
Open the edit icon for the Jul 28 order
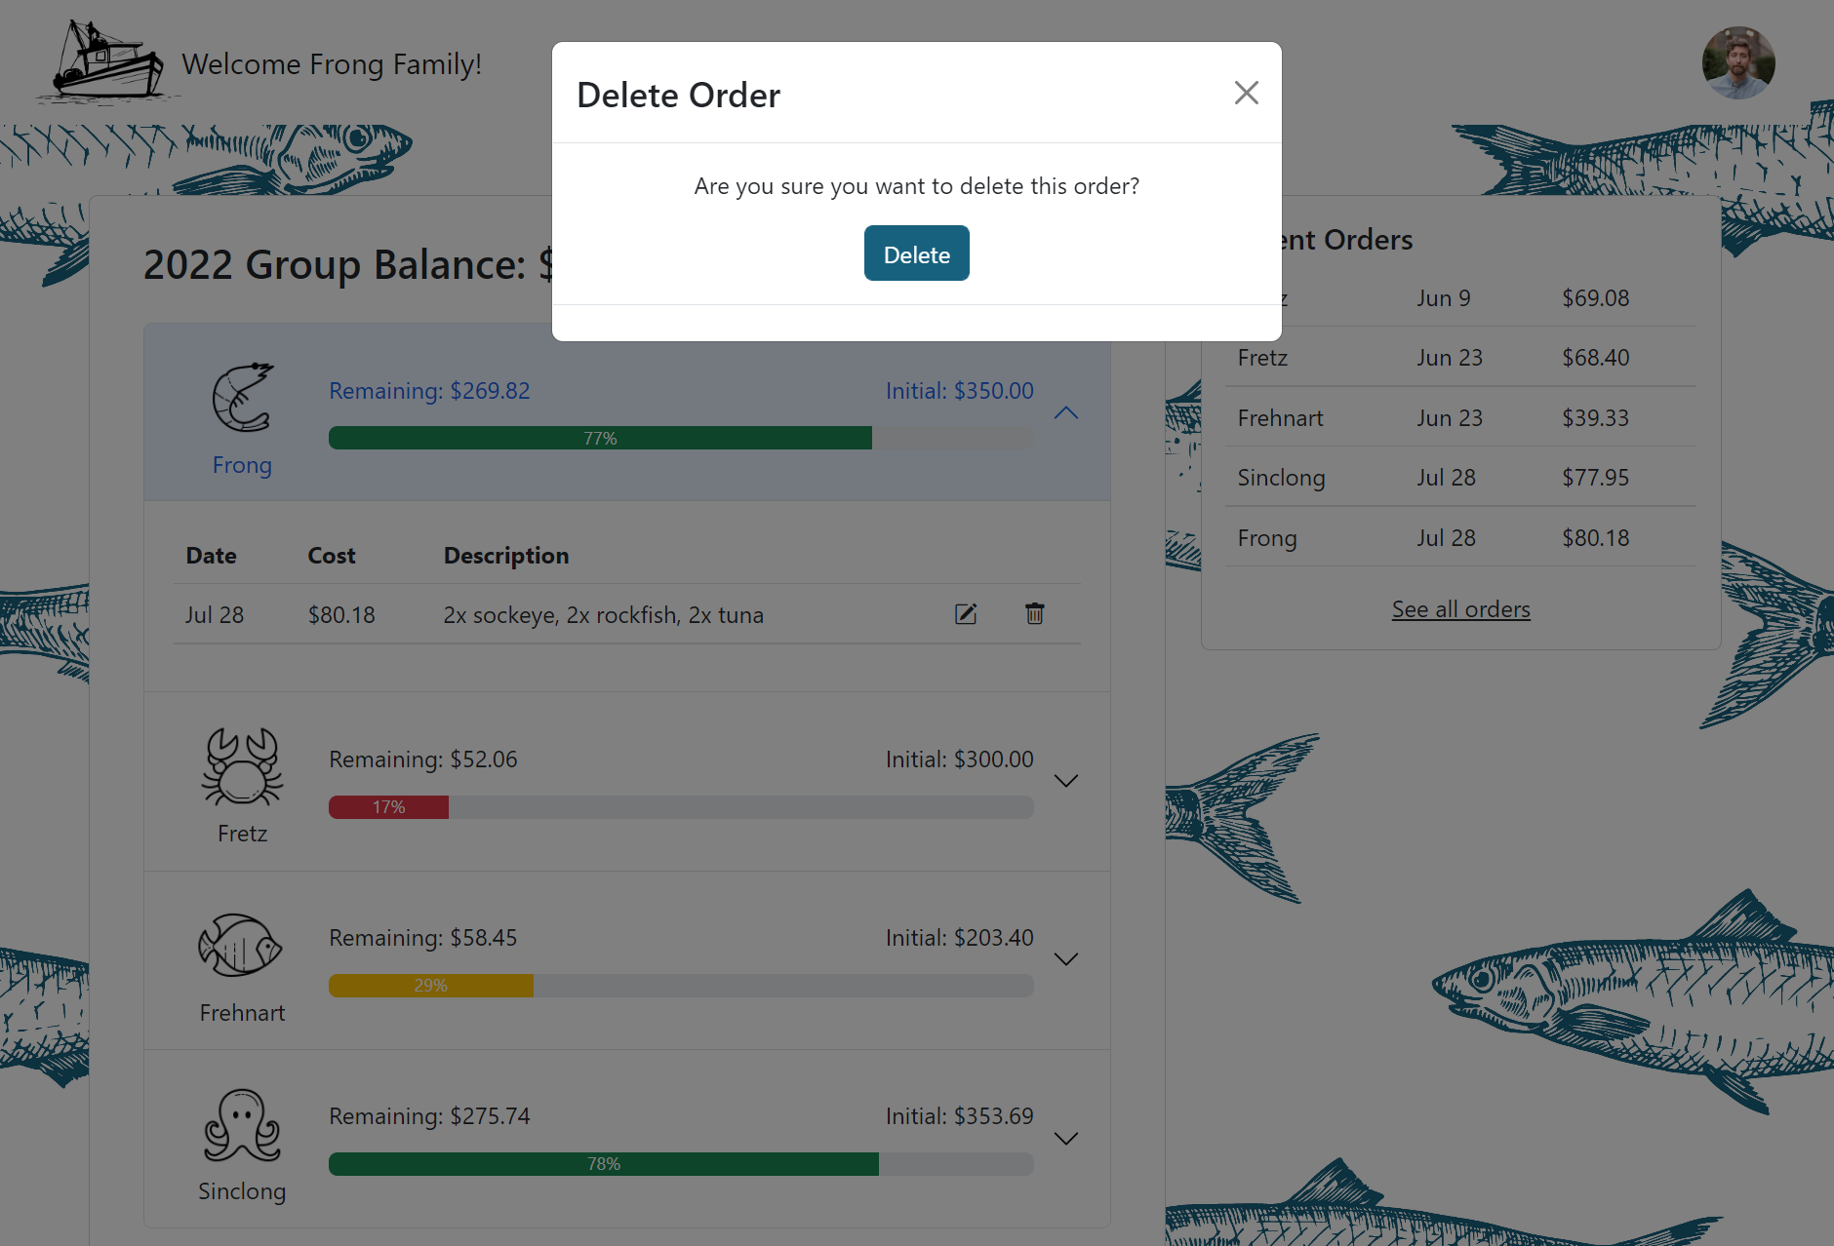click(966, 613)
